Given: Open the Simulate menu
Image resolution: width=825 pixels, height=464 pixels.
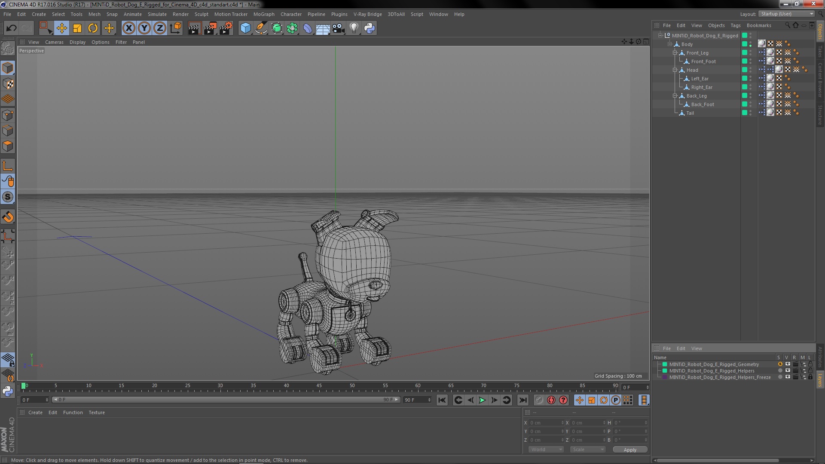Looking at the screenshot, I should (157, 14).
